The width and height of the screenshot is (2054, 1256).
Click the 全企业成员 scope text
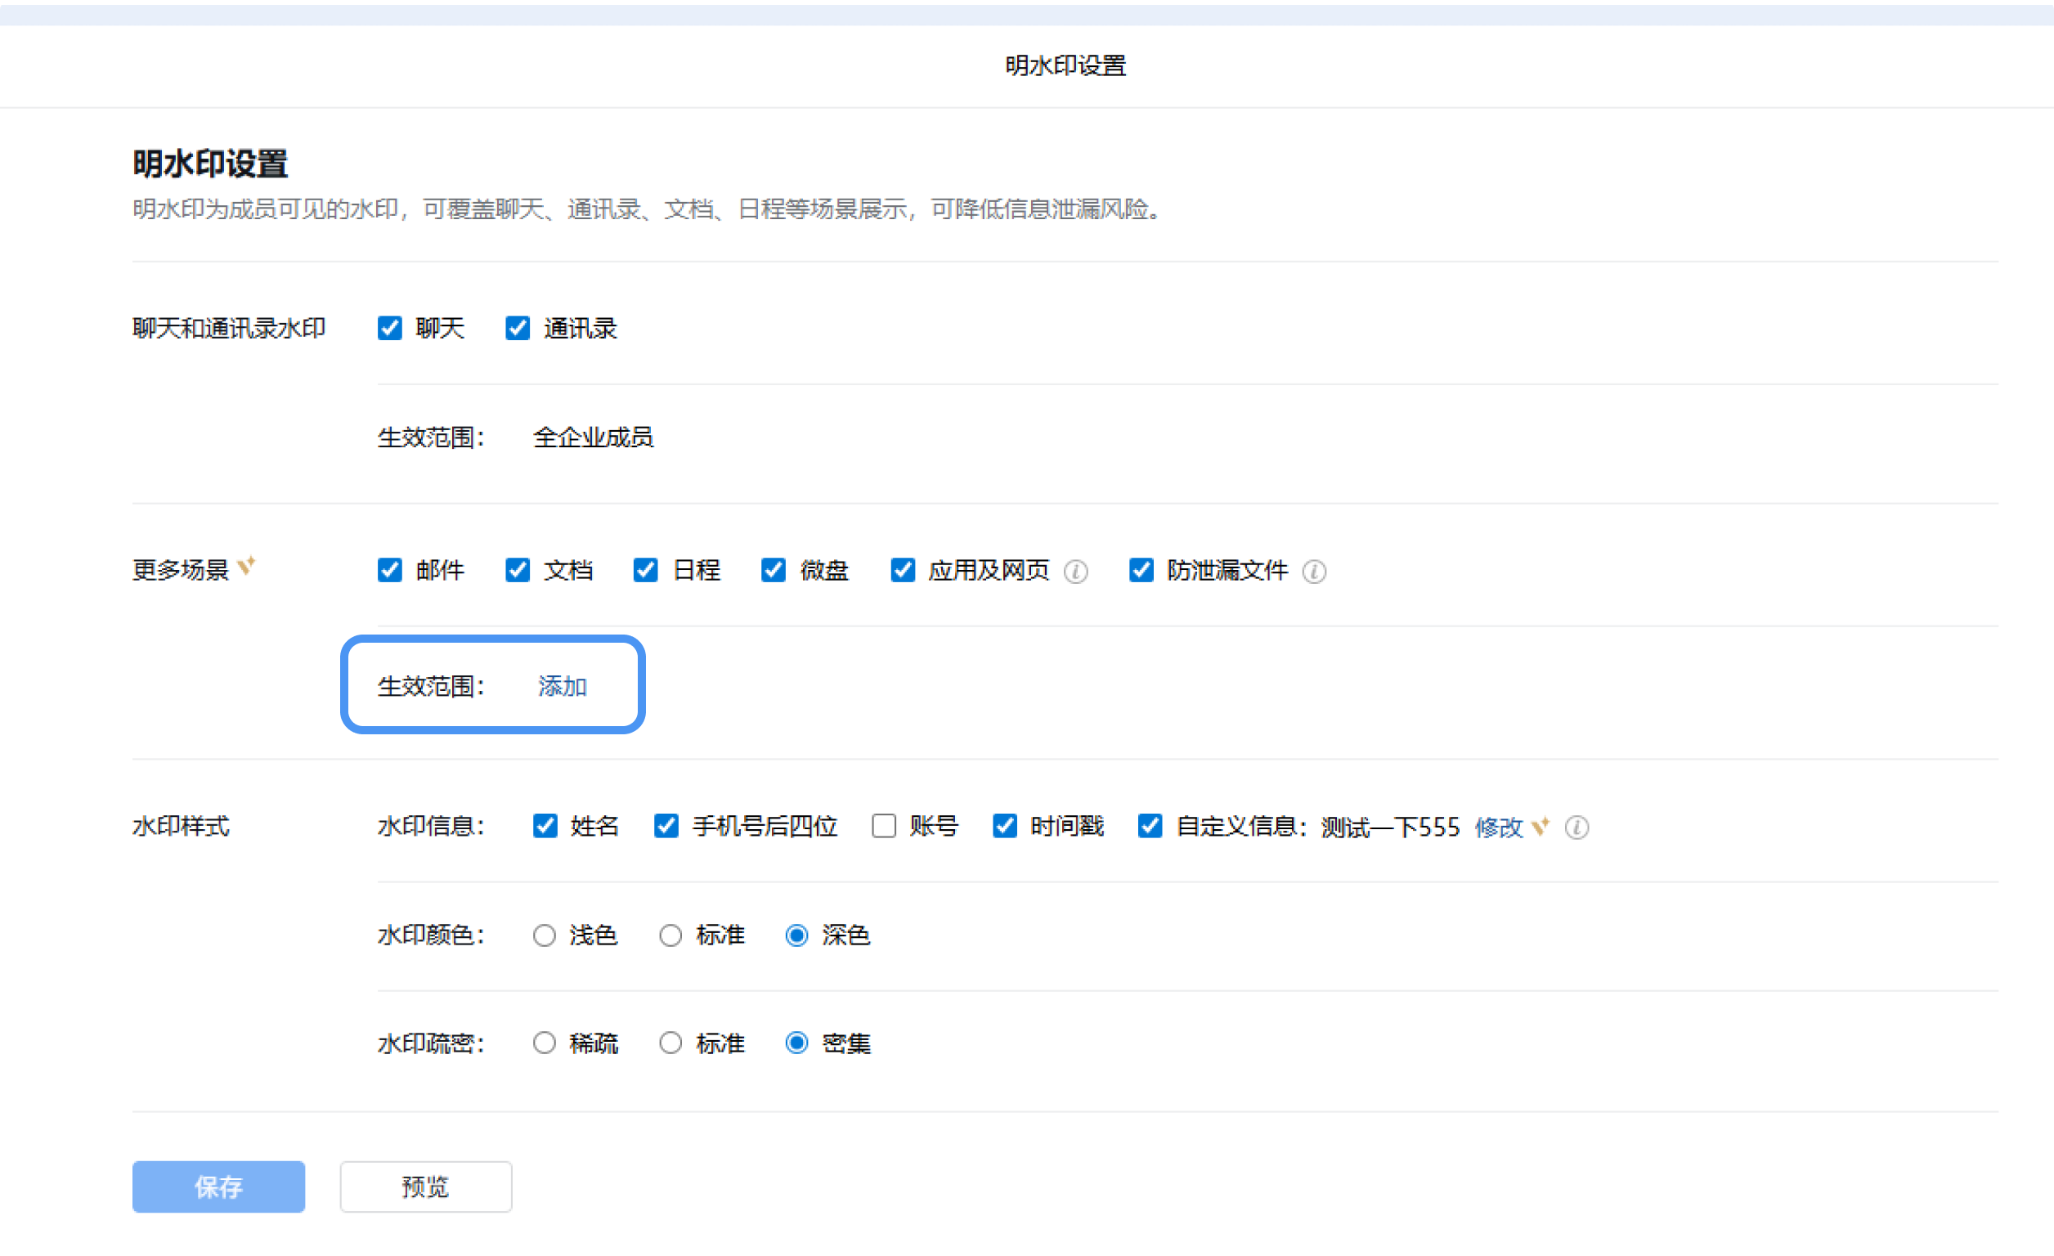tap(594, 437)
